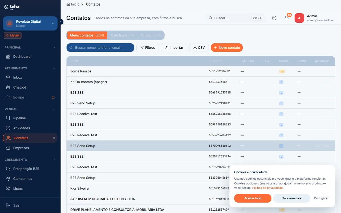Open notifications bell with 16 badge
The height and width of the screenshot is (213, 341).
coord(287,18)
